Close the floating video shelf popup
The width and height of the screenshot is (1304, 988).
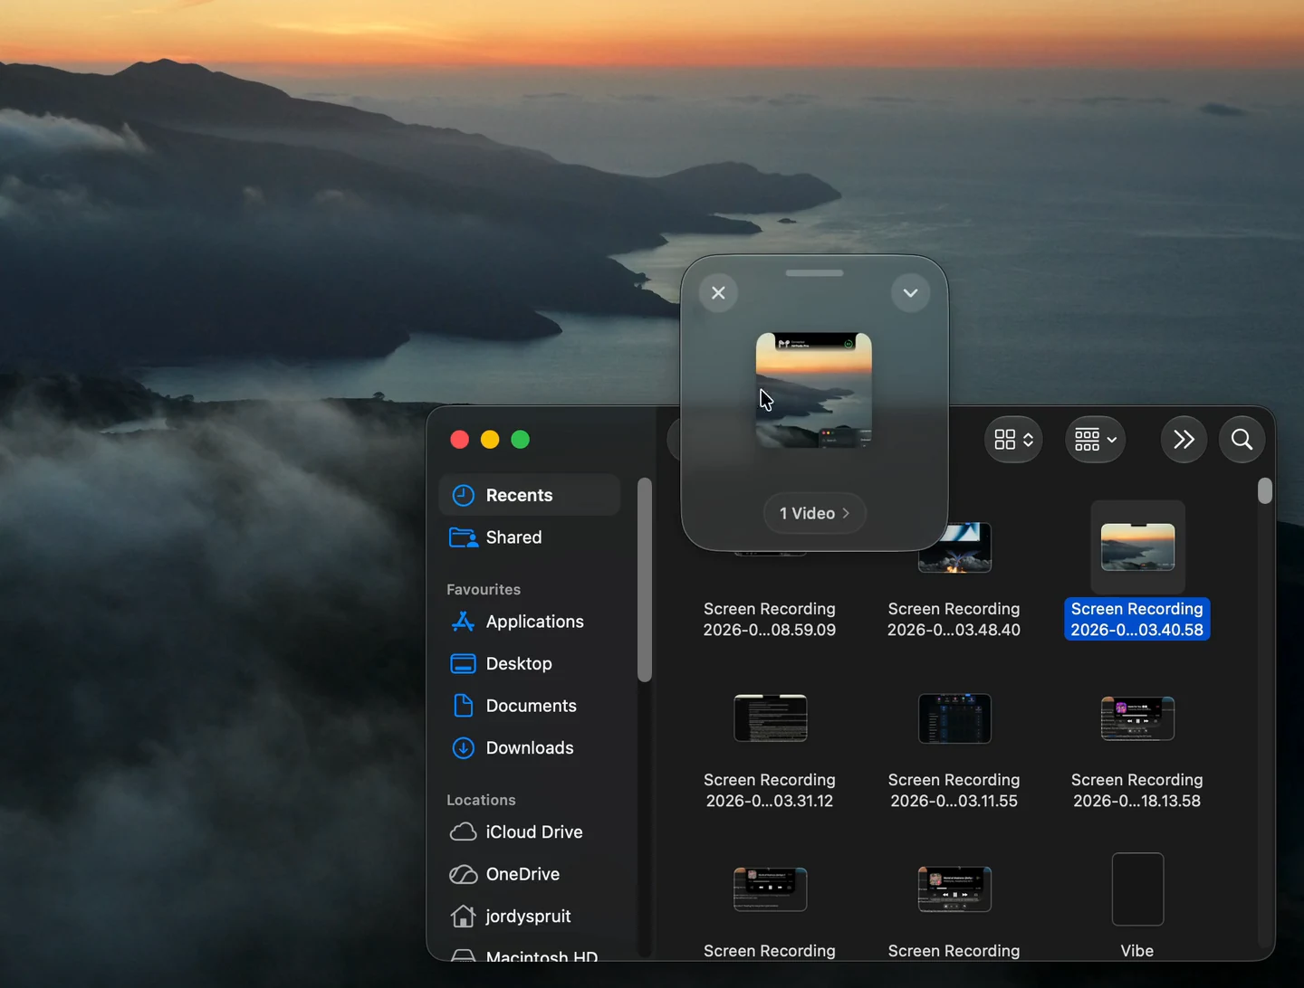point(718,293)
